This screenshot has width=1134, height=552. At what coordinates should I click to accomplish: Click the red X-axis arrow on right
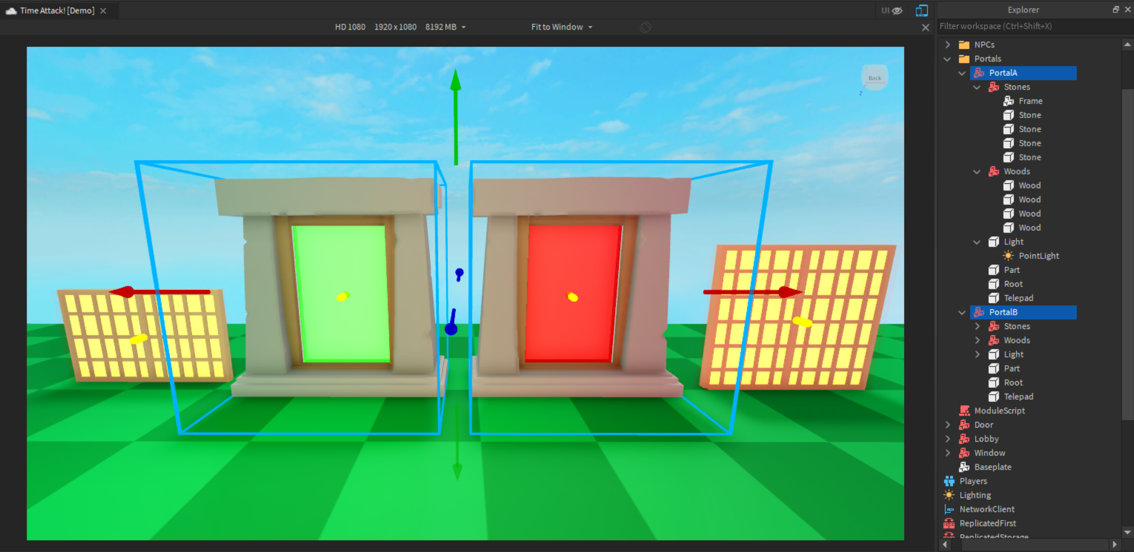753,292
